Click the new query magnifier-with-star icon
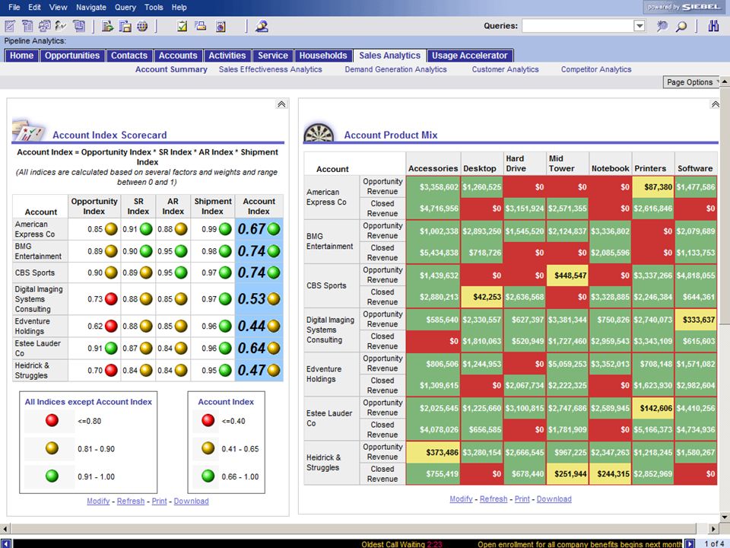Screen dimensions: 730x548 pos(662,26)
